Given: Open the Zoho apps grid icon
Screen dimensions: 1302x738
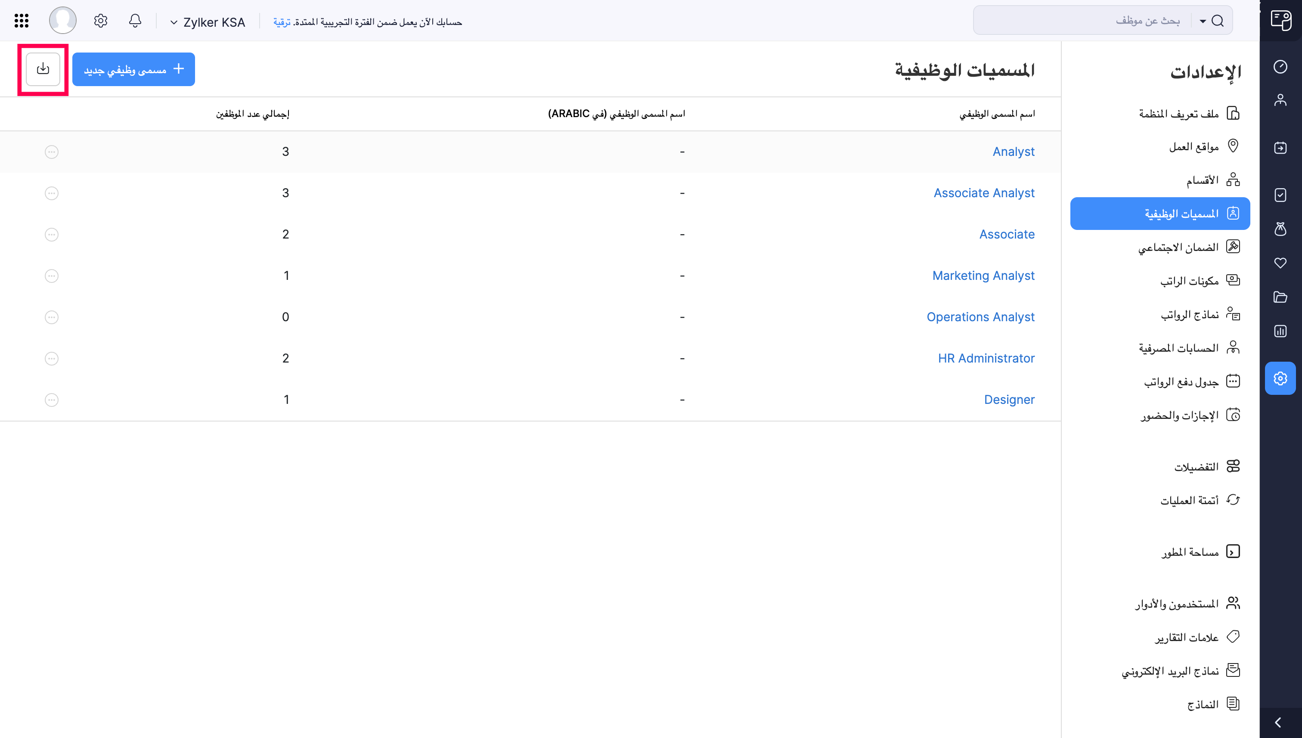Looking at the screenshot, I should click(x=21, y=21).
